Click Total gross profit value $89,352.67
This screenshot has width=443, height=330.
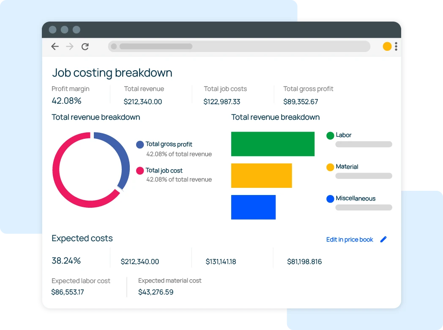[301, 102]
